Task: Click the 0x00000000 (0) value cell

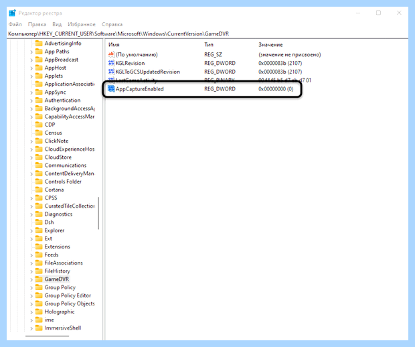Action: 276,89
